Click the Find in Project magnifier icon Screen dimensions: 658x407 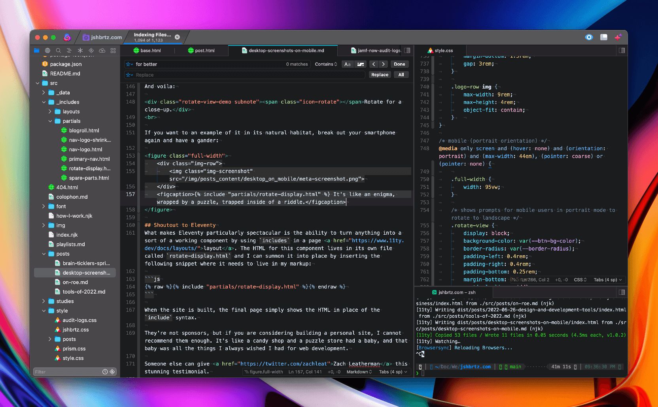coord(58,51)
